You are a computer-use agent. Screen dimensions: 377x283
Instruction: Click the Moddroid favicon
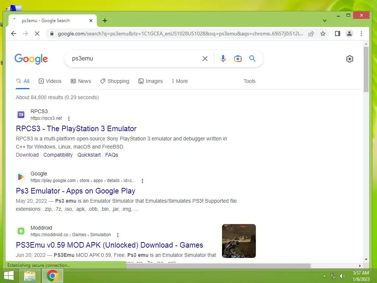point(21,231)
